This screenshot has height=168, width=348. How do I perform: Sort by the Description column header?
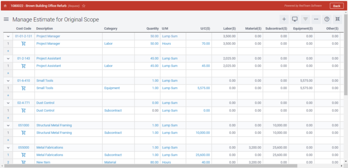44,29
